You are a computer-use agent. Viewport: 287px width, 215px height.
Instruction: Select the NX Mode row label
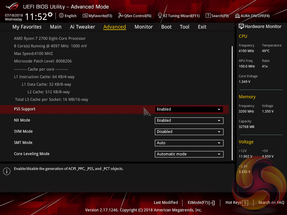[22, 120]
